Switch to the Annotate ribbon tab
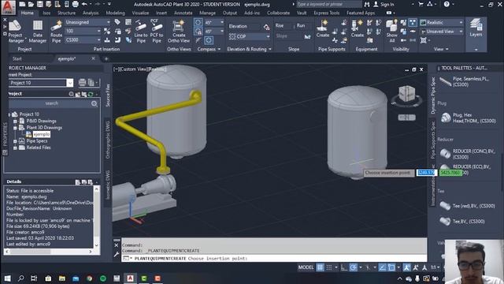504x284 pixels. (183, 13)
